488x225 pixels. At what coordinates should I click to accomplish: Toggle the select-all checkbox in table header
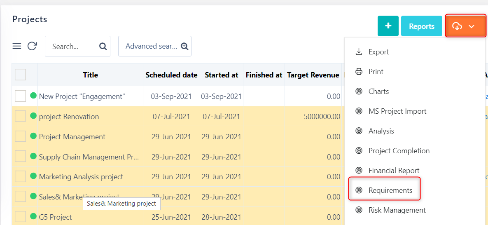(x=21, y=75)
